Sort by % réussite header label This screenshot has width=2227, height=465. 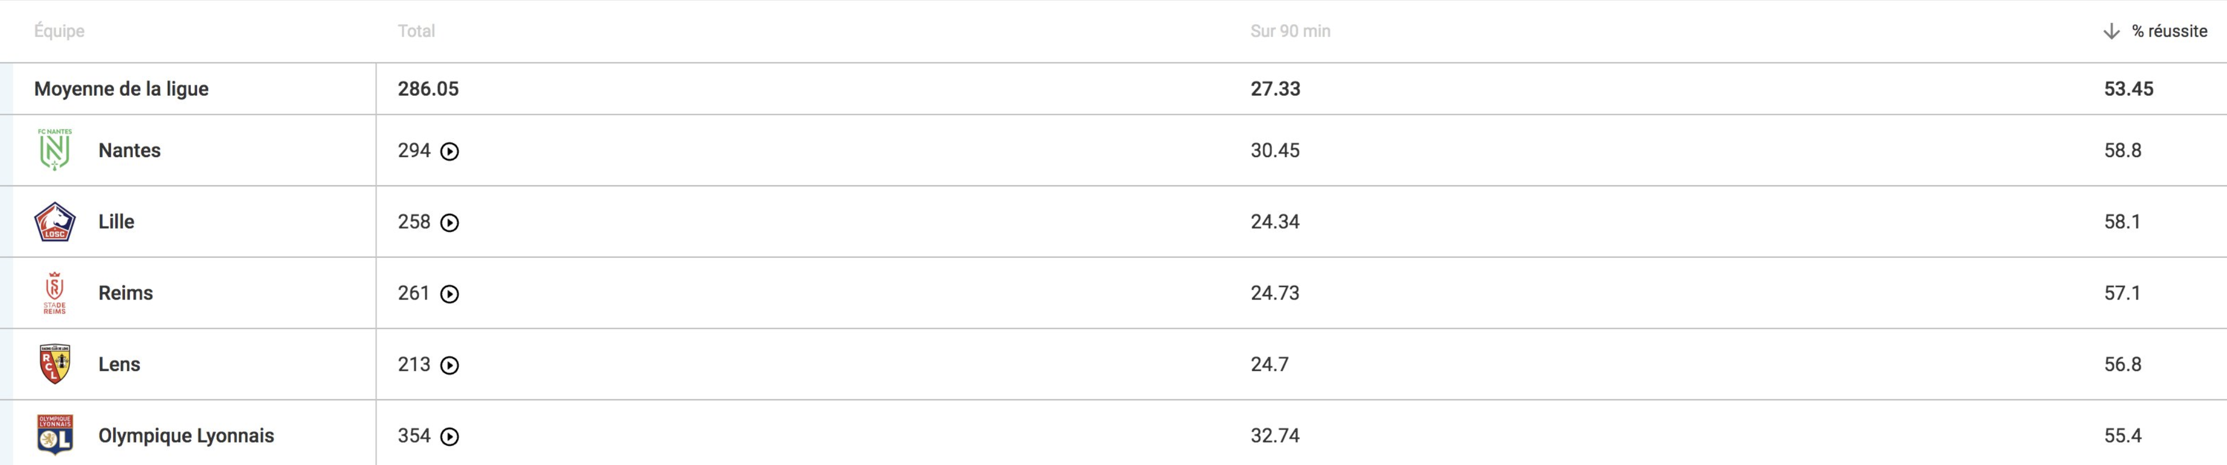[2169, 31]
